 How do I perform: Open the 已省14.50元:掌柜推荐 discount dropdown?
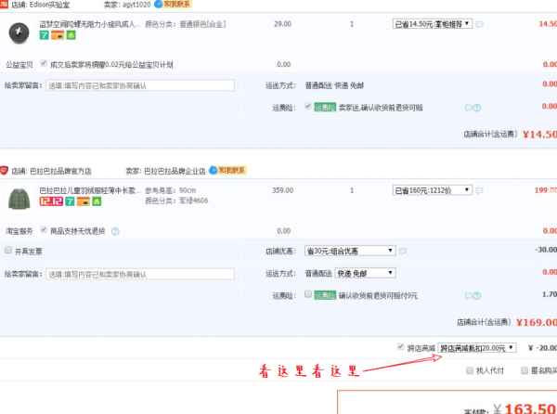(433, 24)
